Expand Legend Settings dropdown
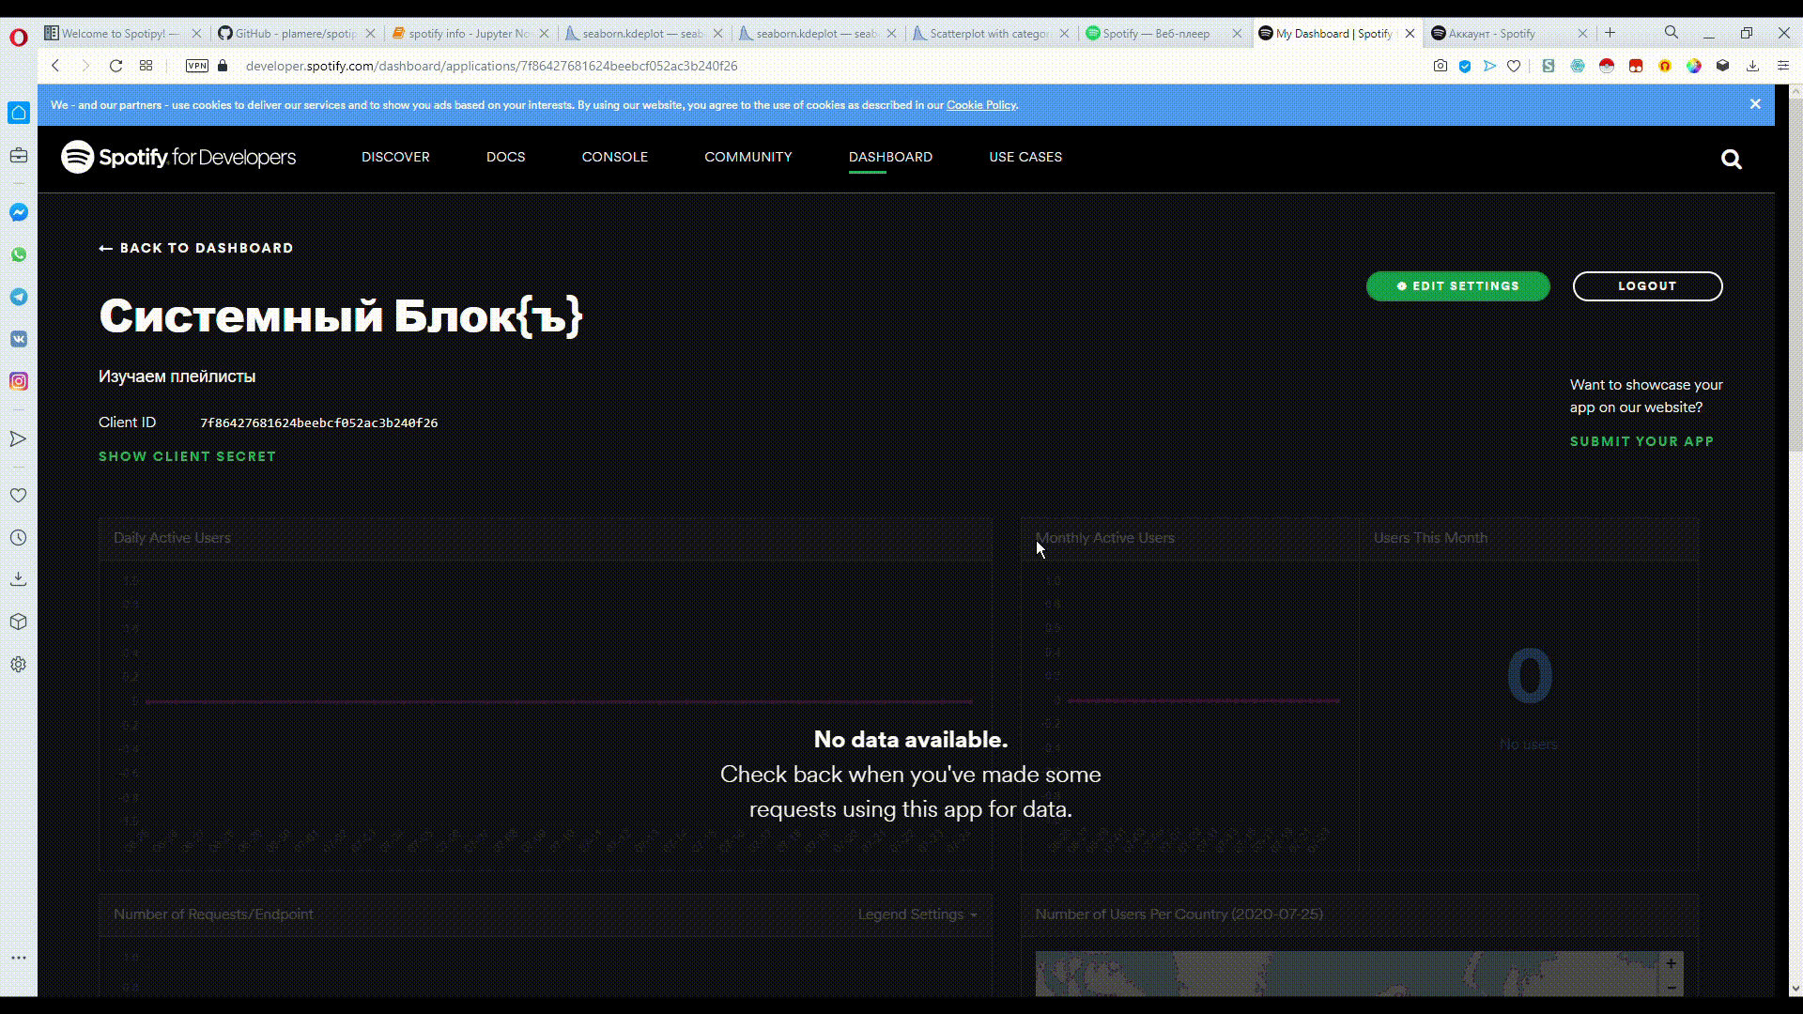Screen dimensions: 1803x1014 click(917, 914)
